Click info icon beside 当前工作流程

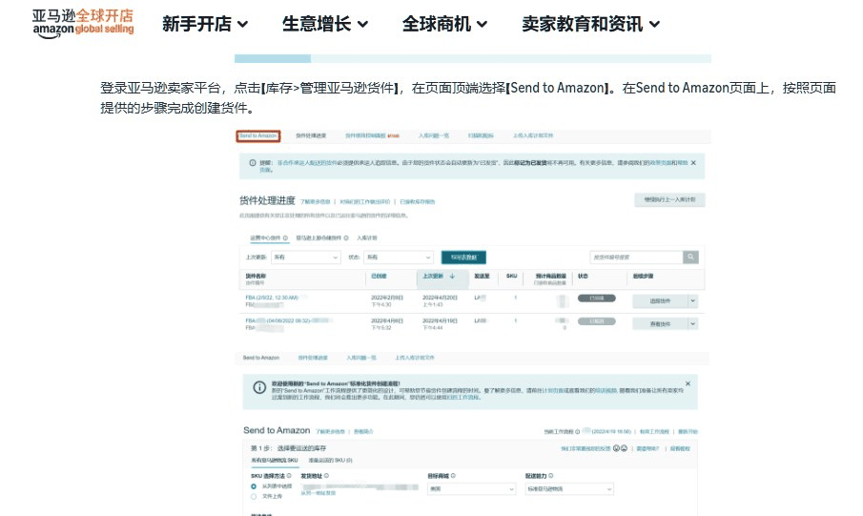[577, 432]
